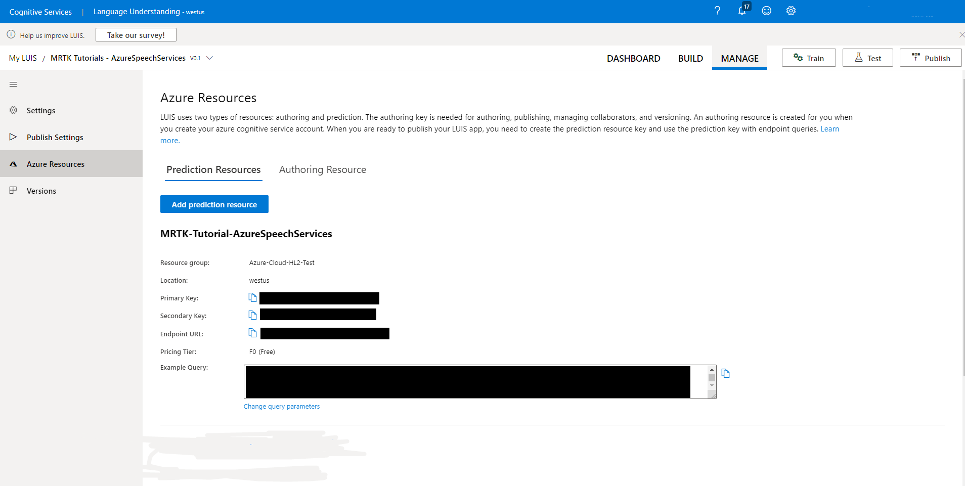Switch to Authoring Resource tab
Viewport: 965px width, 486px height.
pyautogui.click(x=323, y=170)
